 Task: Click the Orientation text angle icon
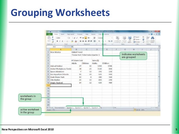click(89, 38)
